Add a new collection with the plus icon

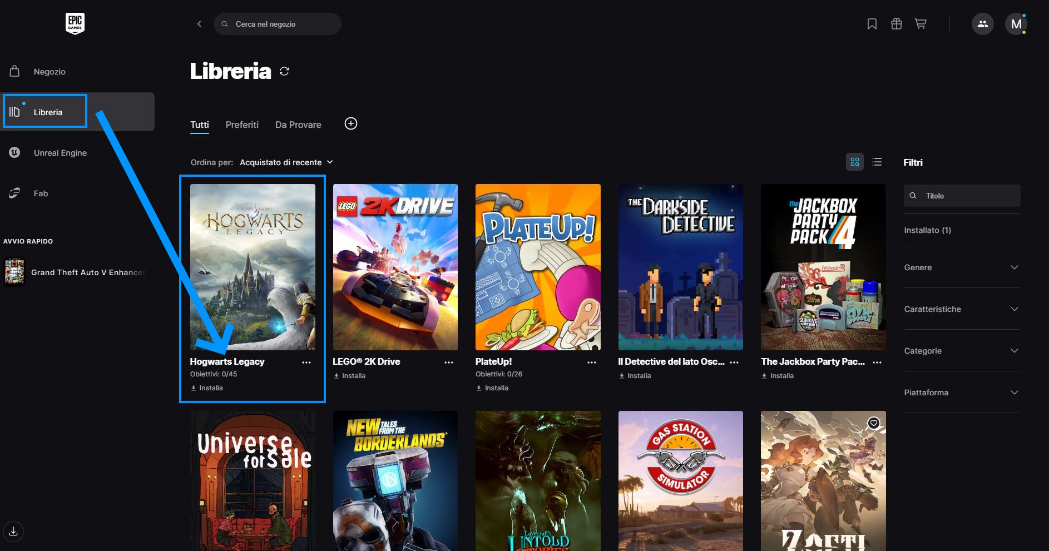[351, 123]
